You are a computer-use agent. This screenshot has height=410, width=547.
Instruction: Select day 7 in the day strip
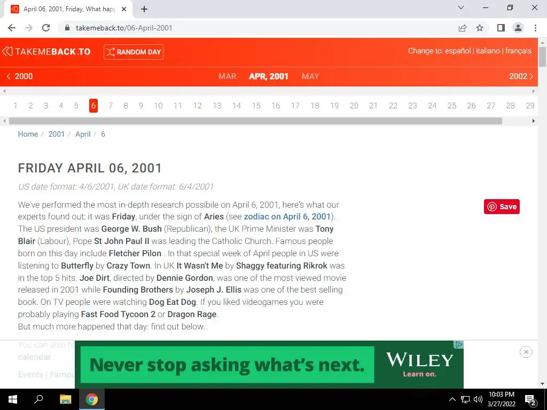[111, 106]
